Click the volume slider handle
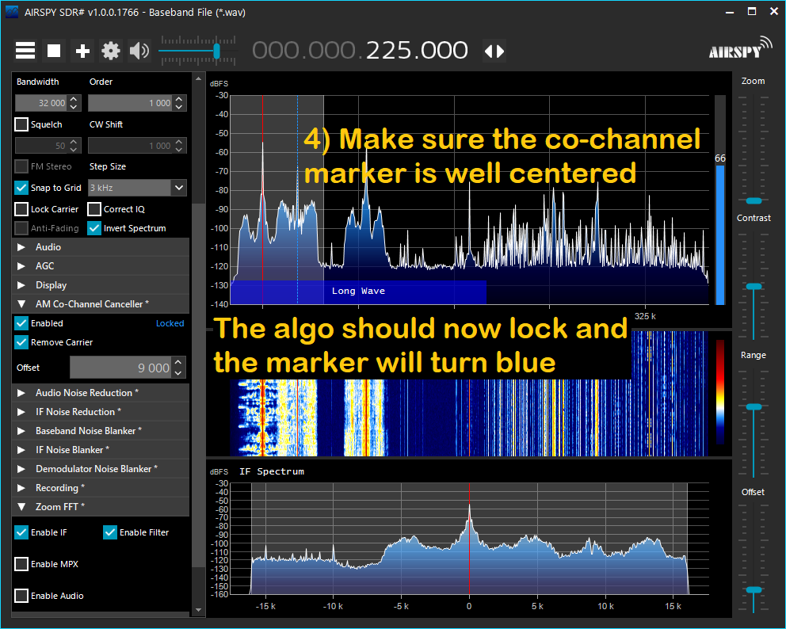The height and width of the screenshot is (629, 786). point(216,51)
